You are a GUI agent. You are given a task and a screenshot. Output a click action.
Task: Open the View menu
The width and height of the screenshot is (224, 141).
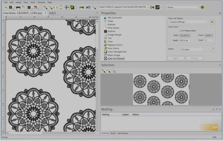coord(26,2)
